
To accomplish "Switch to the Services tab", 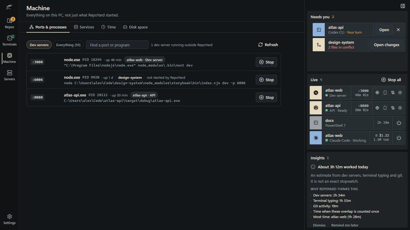I will click(x=84, y=27).
